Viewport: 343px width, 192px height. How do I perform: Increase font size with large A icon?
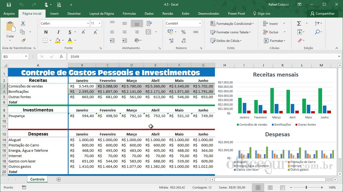click(83, 32)
